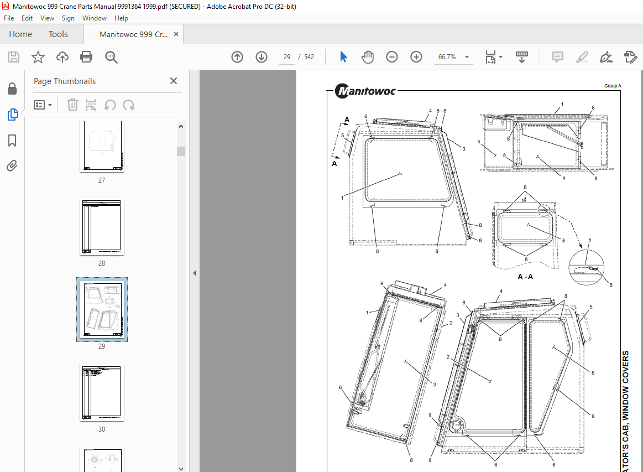Choose the Selection arrow tool
Image resolution: width=643 pixels, height=472 pixels.
pos(344,57)
